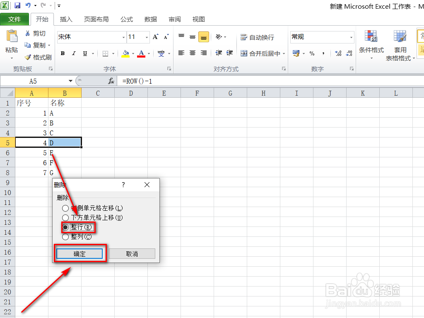Toggle Underline formatting
This screenshot has height=318, width=424.
[x=85, y=53]
